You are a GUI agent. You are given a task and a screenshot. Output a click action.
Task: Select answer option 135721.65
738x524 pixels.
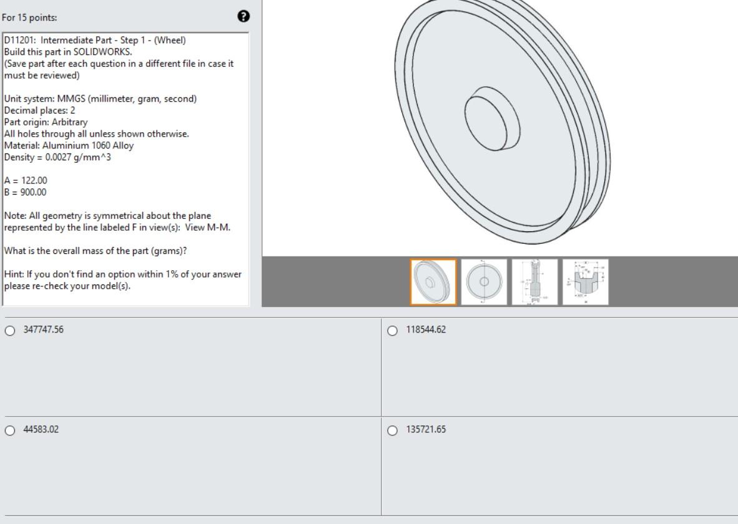[393, 430]
